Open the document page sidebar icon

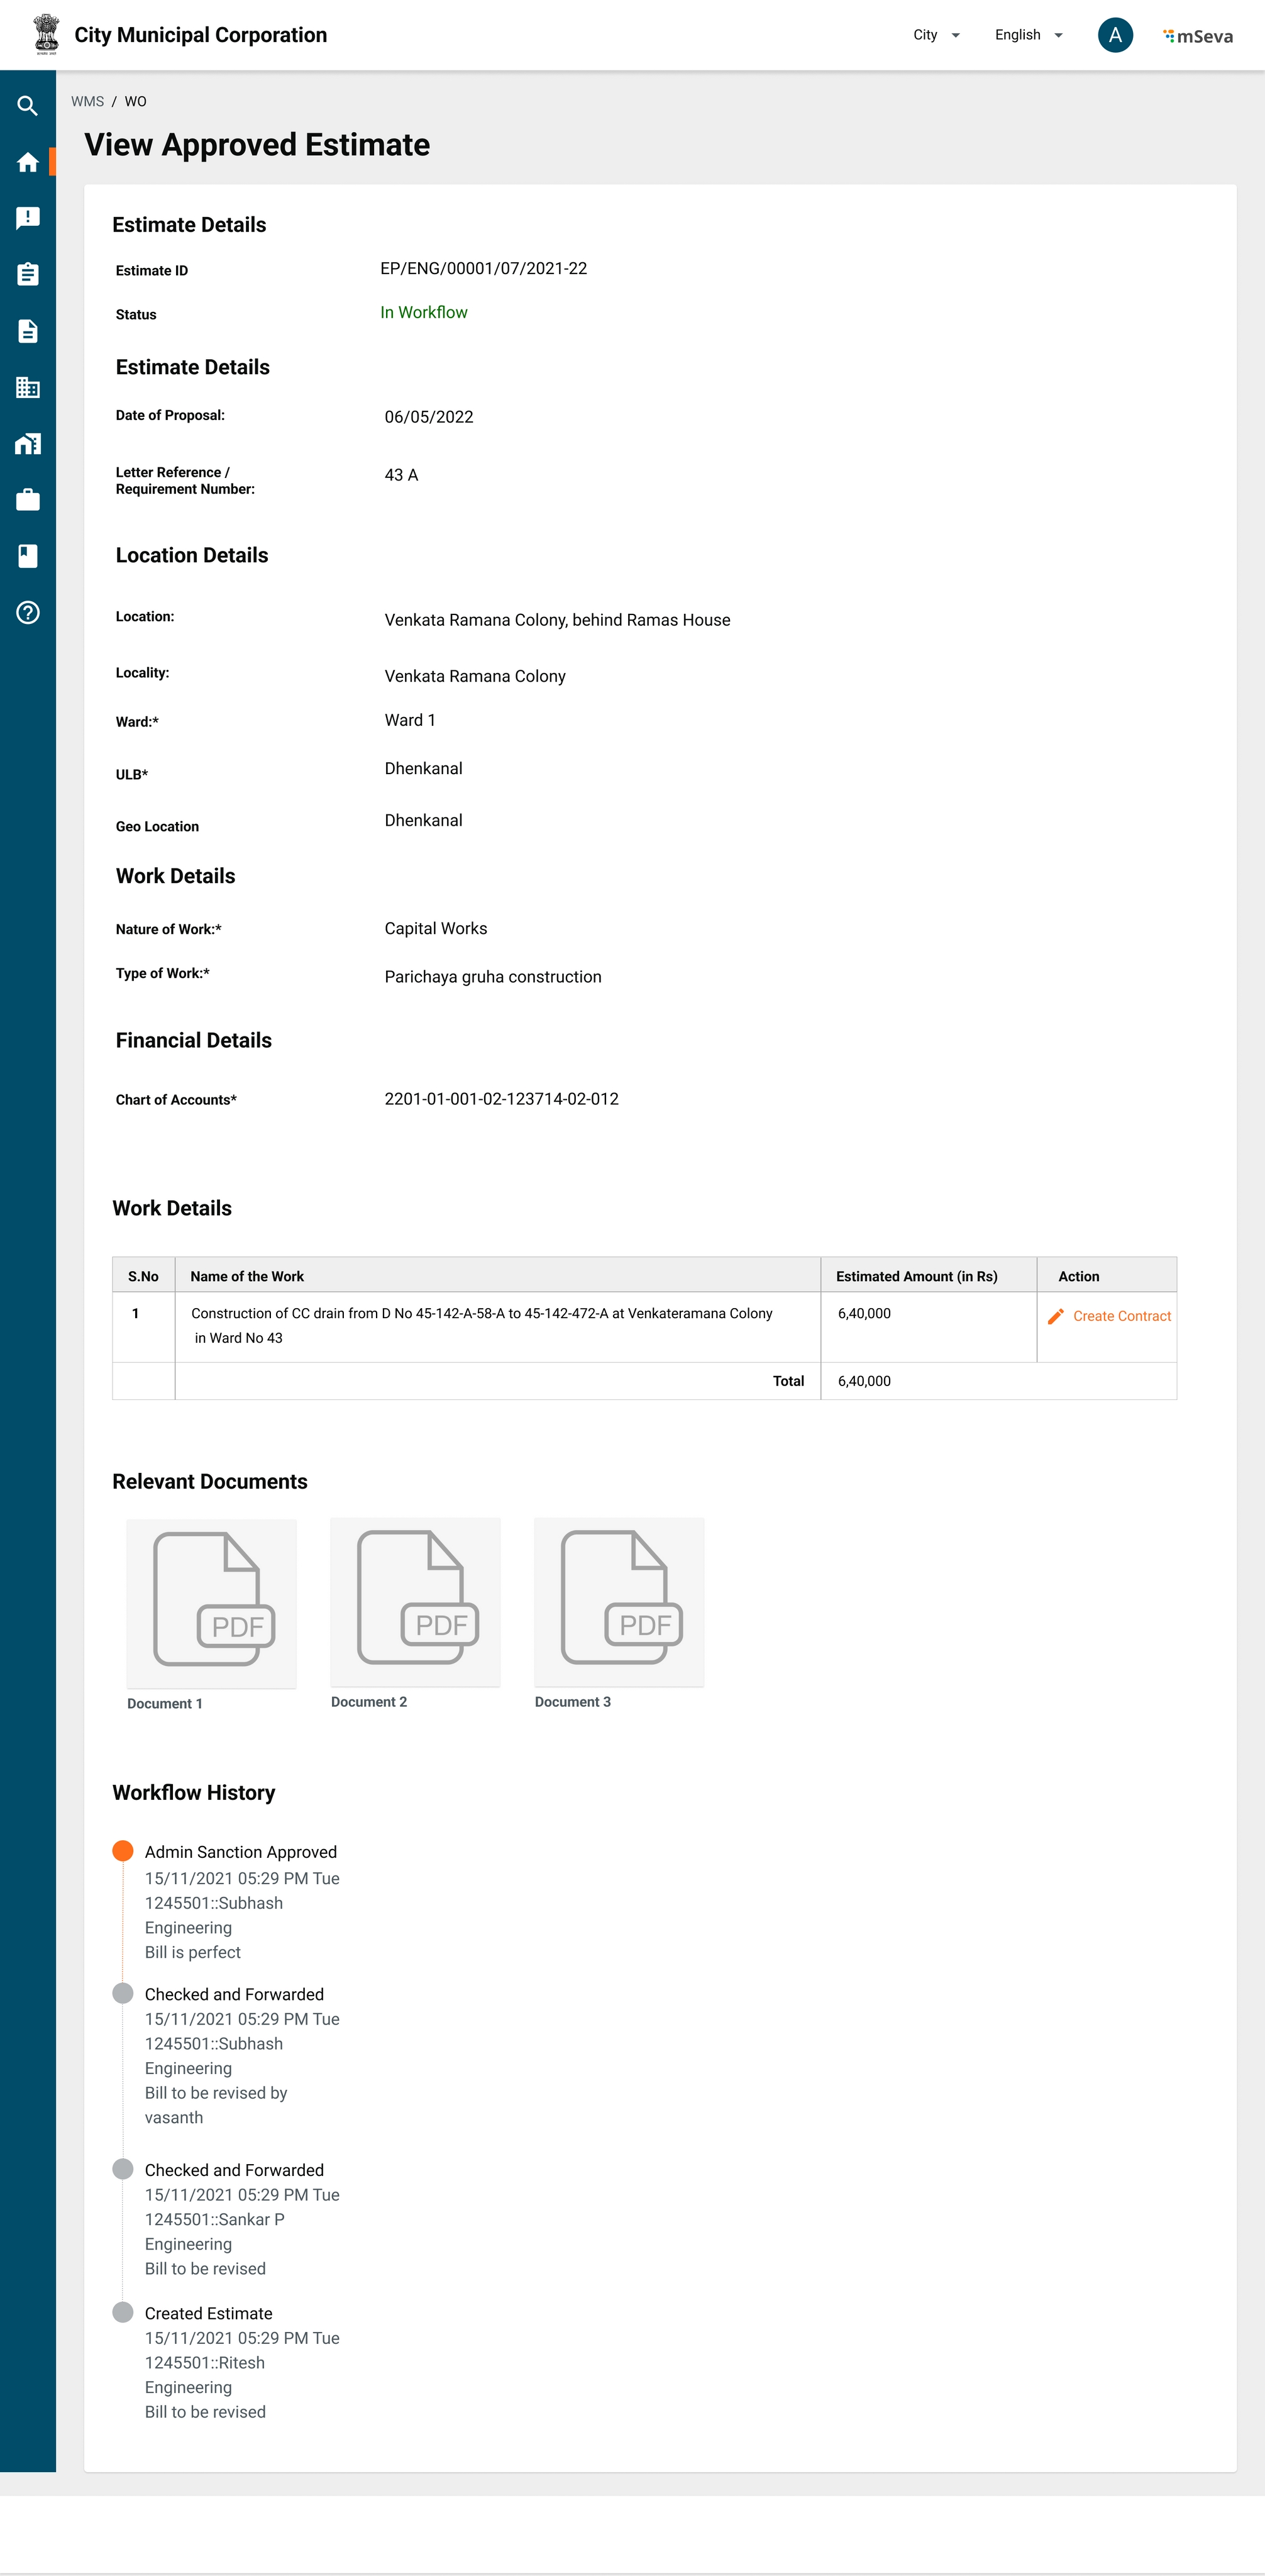(x=28, y=331)
